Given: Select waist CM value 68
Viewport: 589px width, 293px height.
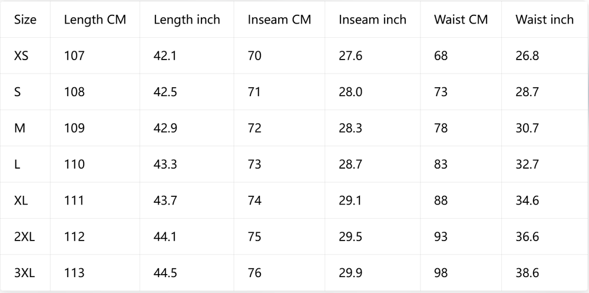Looking at the screenshot, I should 461,55.
